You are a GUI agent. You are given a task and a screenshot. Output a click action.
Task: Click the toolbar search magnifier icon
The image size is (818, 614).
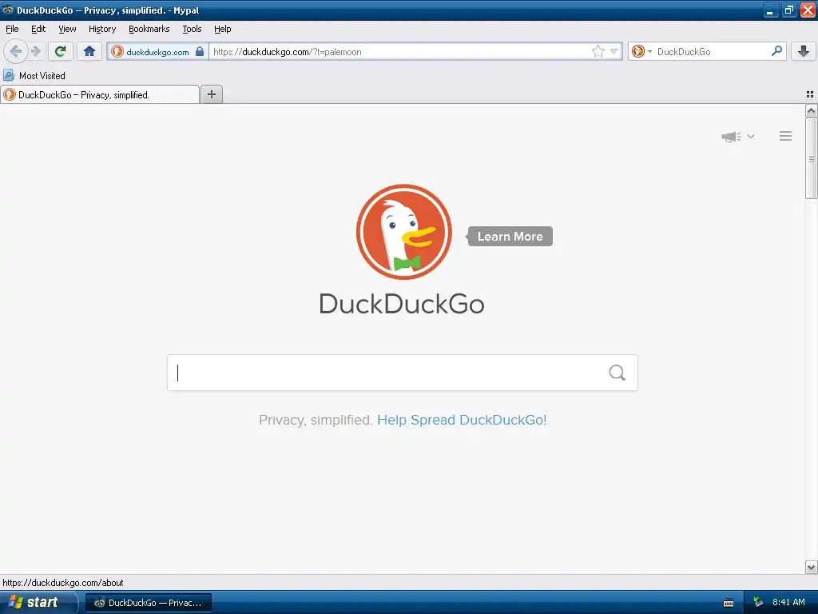coord(776,51)
